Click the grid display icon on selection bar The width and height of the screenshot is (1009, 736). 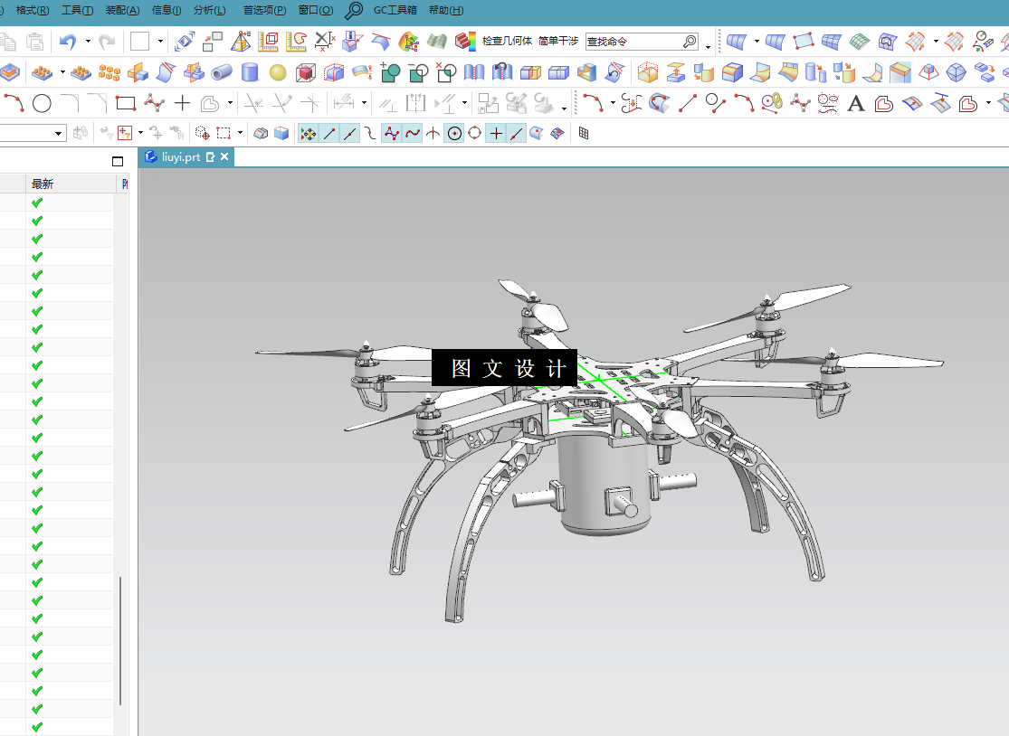tap(584, 134)
